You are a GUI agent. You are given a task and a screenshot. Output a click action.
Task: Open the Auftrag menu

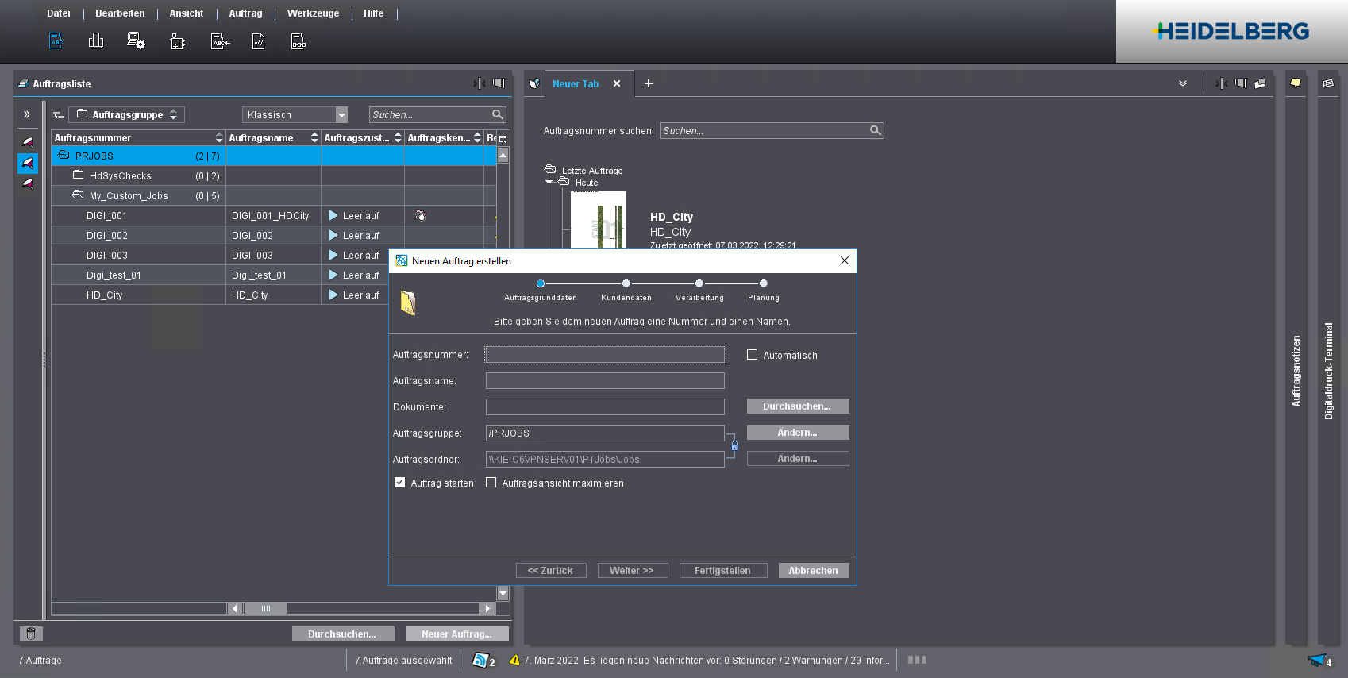(x=245, y=13)
